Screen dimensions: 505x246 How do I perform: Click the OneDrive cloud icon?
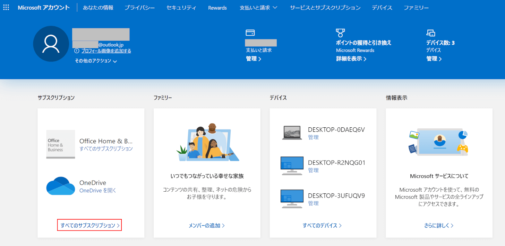click(x=61, y=186)
